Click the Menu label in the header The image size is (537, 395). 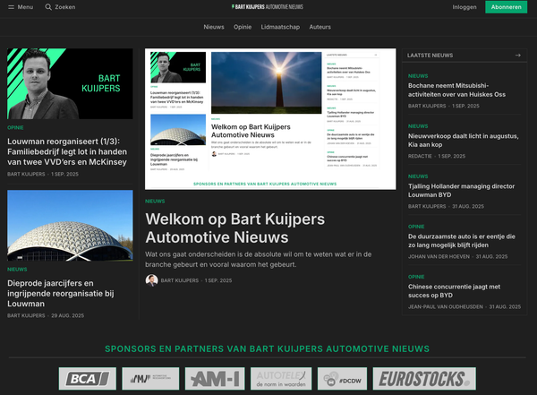click(25, 7)
